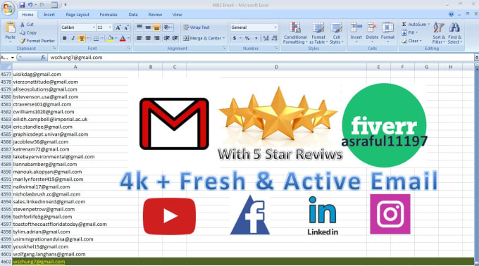
Task: Switch to the Insert tab
Action: (x=49, y=15)
